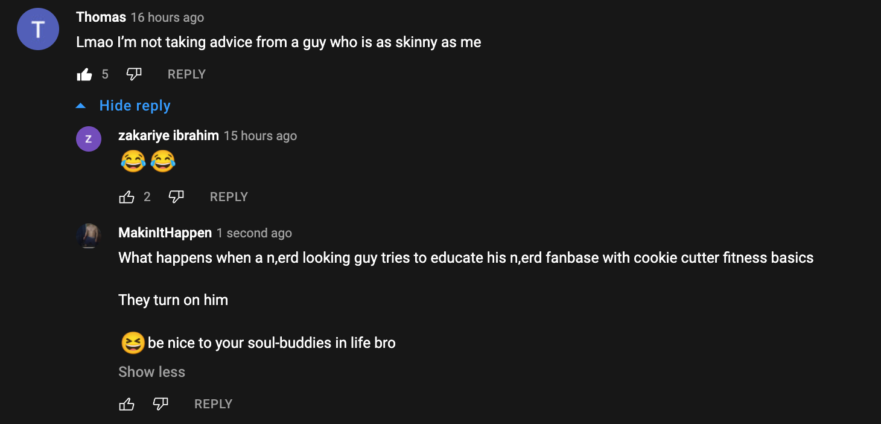881x424 pixels.
Task: Open Thomas channel name link
Action: [101, 17]
